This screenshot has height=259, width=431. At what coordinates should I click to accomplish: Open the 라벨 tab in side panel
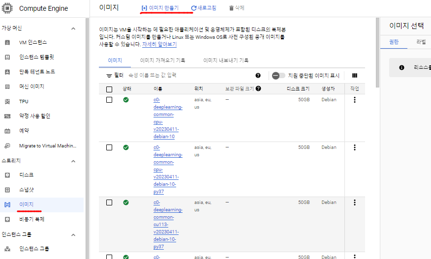tap(421, 42)
